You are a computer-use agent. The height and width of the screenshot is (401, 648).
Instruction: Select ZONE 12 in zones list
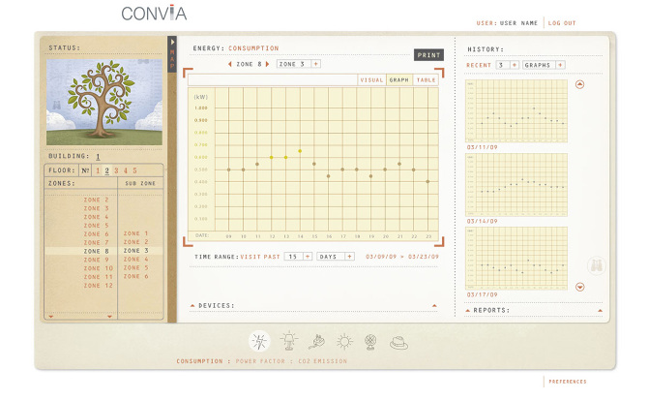tap(98, 286)
